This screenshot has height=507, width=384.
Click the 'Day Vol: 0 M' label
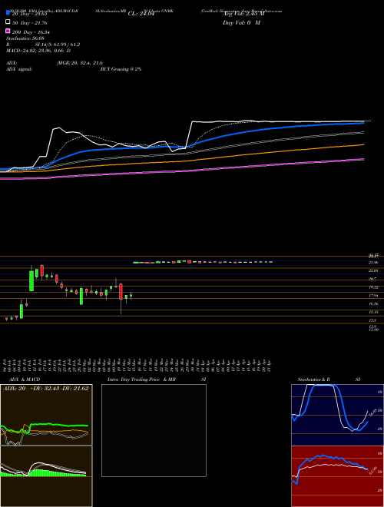241,22
